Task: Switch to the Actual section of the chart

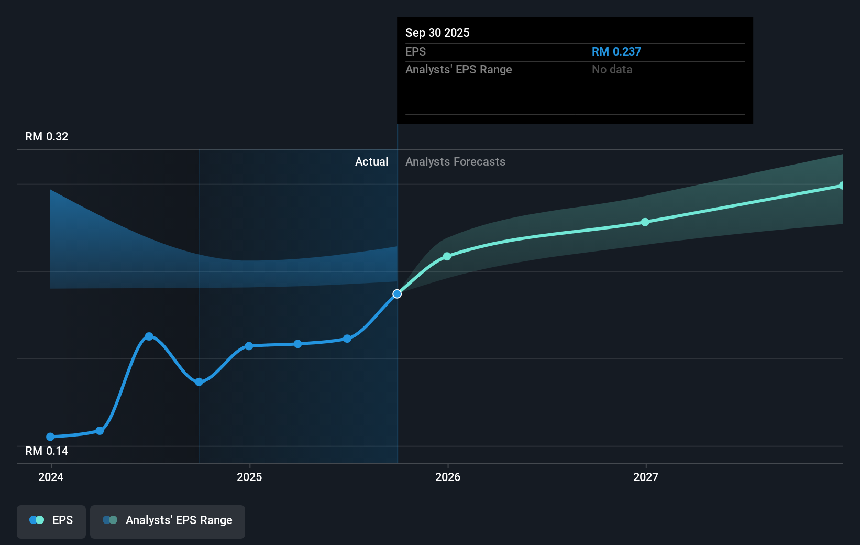Action: (371, 161)
